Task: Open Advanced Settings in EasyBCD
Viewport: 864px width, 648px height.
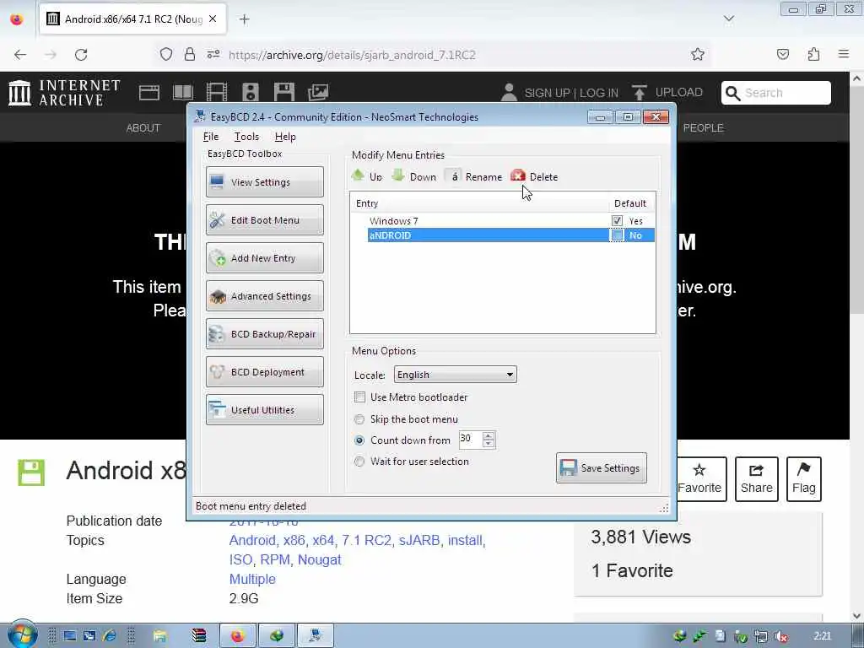Action: pos(264,296)
